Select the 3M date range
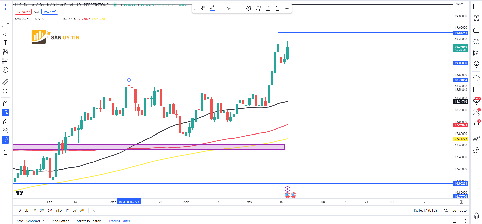 coord(42,211)
